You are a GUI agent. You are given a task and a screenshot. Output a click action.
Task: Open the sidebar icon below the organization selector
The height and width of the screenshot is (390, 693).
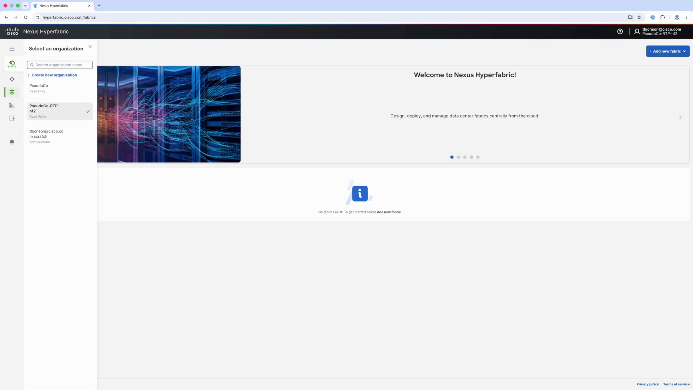coord(12,79)
